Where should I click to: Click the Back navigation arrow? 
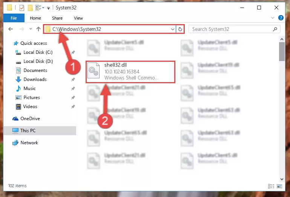(11, 29)
